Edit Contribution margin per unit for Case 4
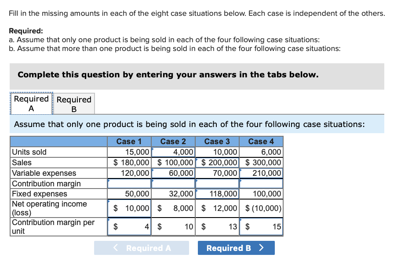This screenshot has height=276, width=401. pyautogui.click(x=261, y=226)
